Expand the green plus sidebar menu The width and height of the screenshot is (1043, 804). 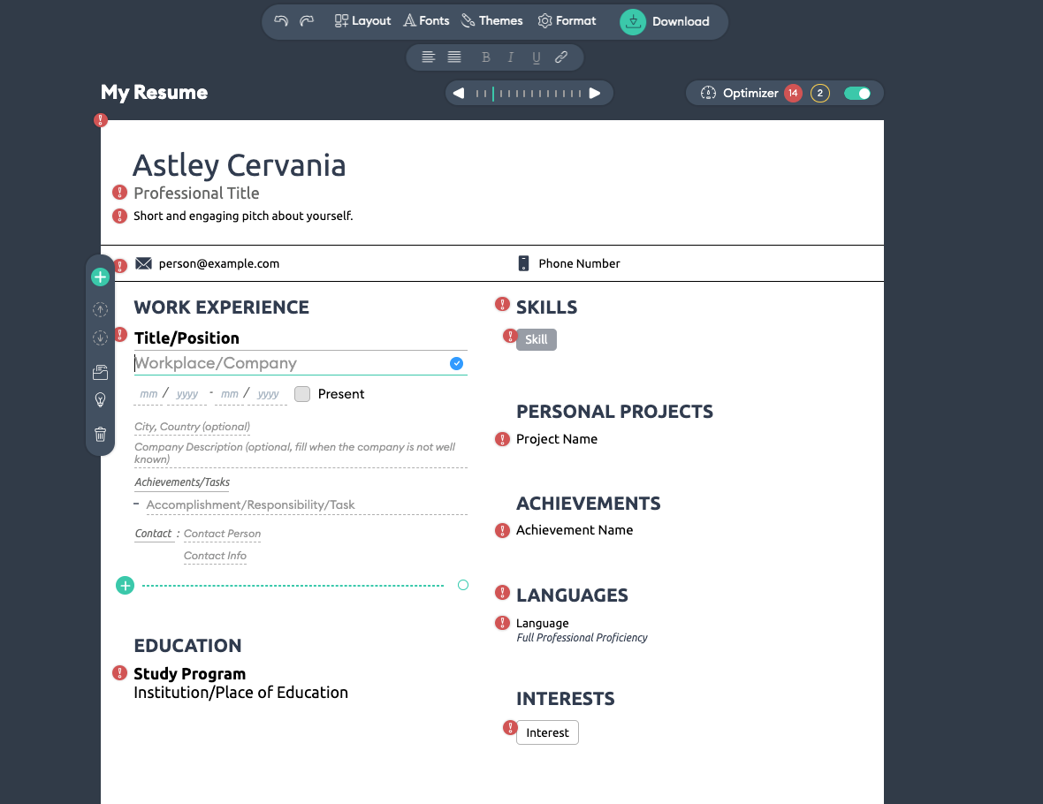click(x=100, y=277)
